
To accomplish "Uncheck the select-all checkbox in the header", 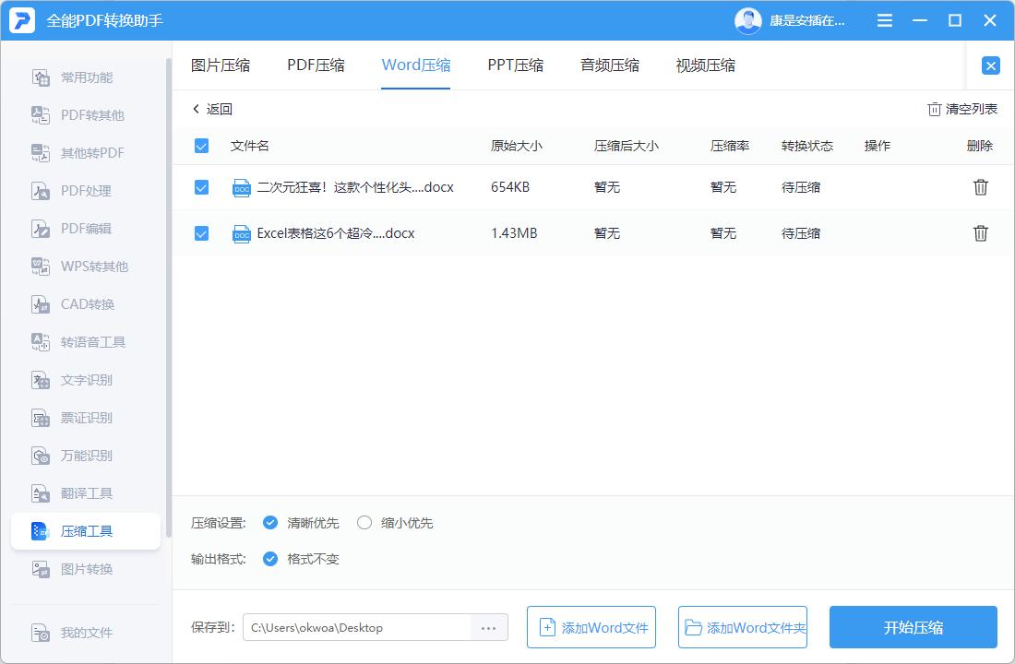I will coord(200,145).
